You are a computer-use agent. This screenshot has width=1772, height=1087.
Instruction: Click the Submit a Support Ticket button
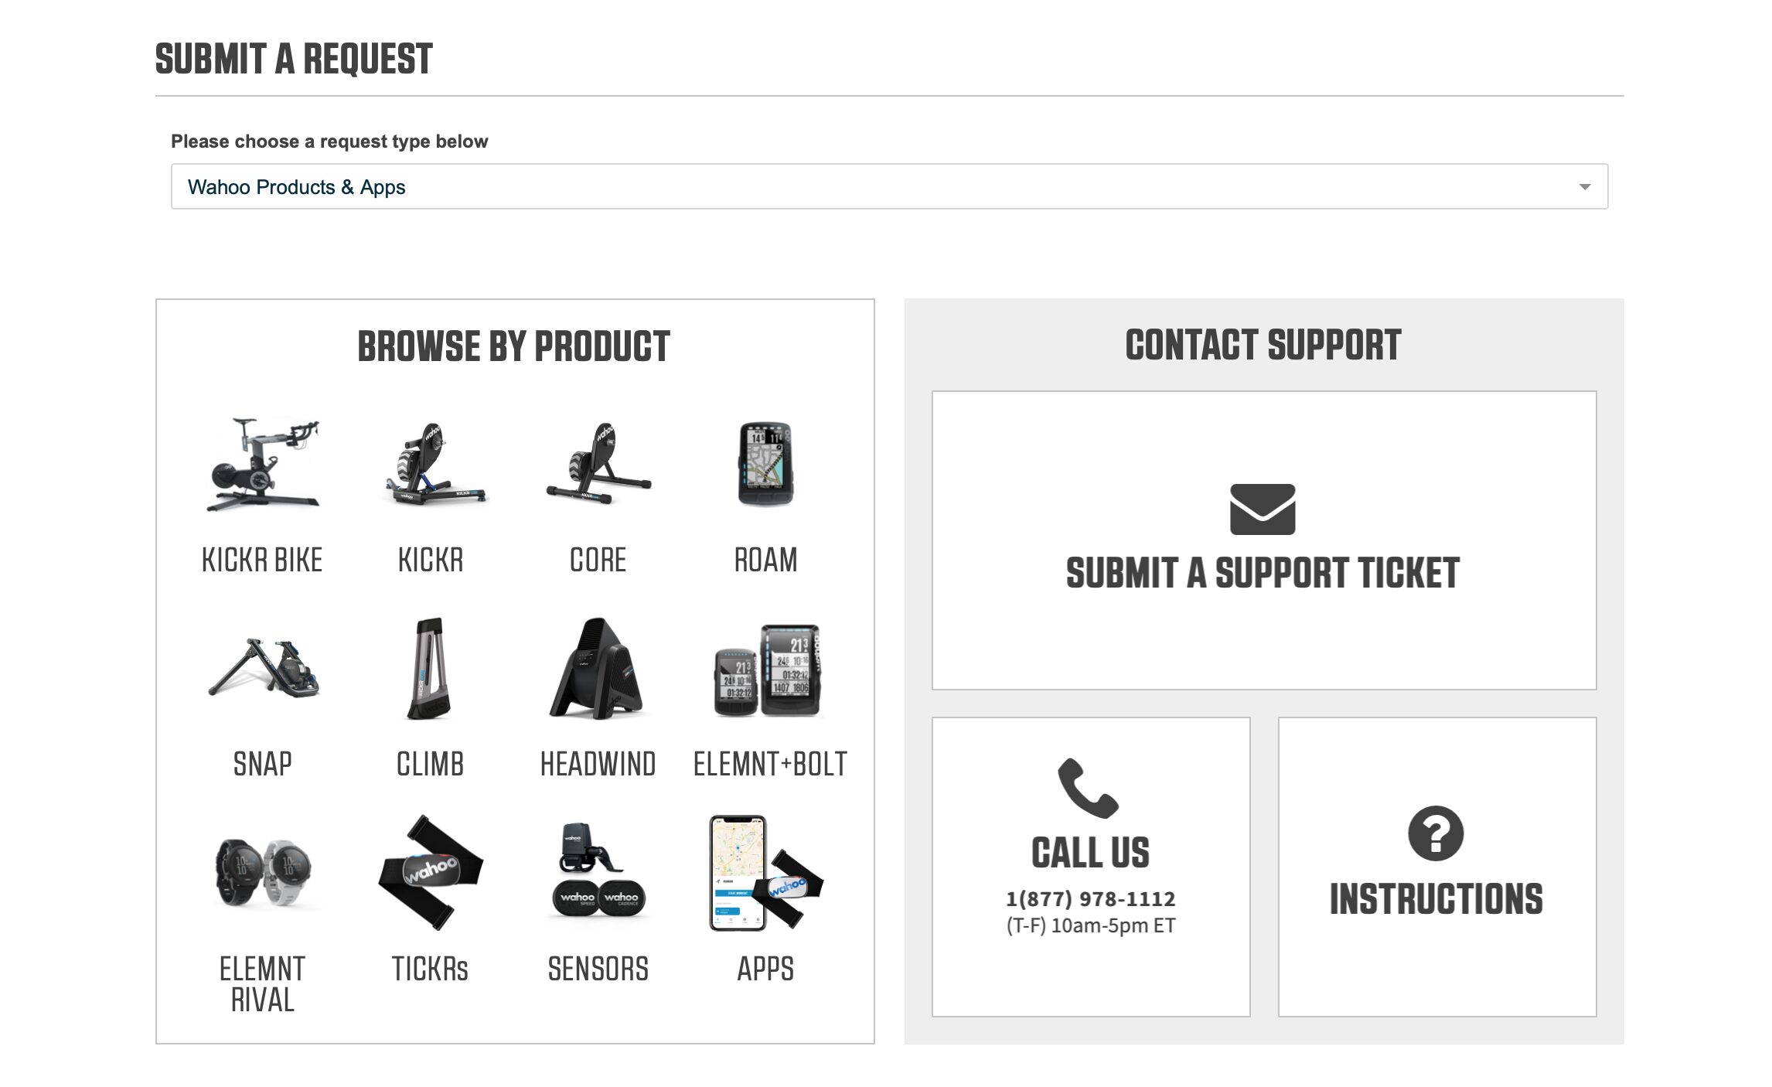pos(1263,540)
